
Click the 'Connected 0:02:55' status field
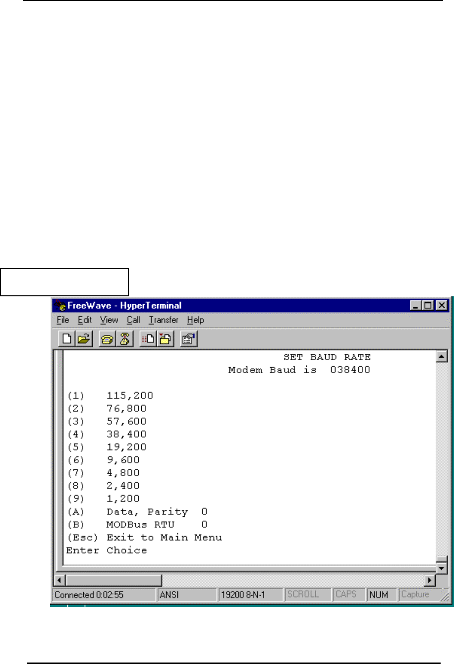point(104,595)
